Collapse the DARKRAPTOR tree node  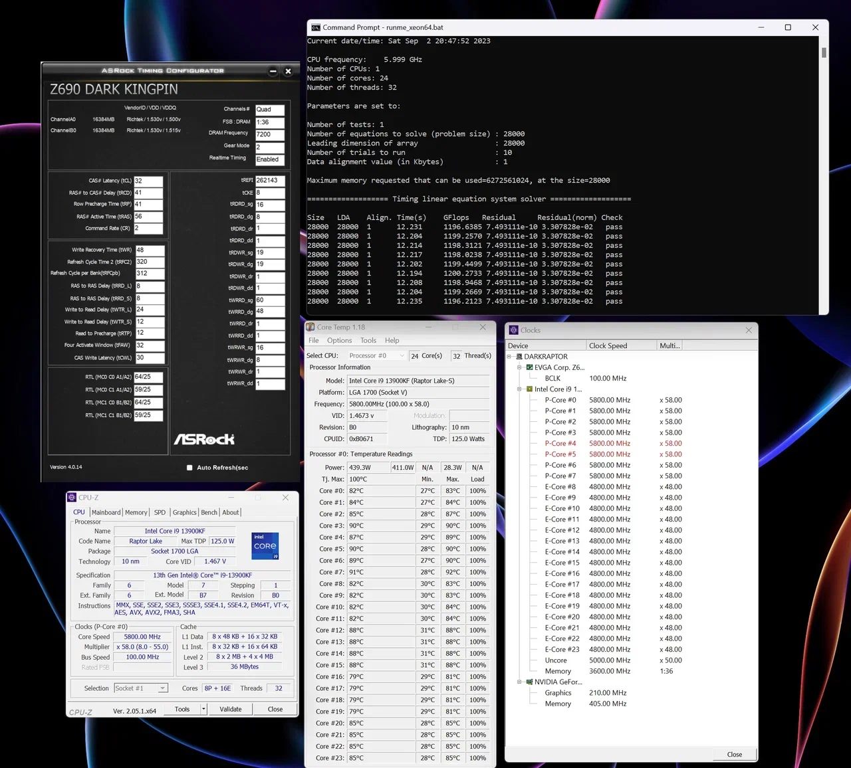click(510, 357)
